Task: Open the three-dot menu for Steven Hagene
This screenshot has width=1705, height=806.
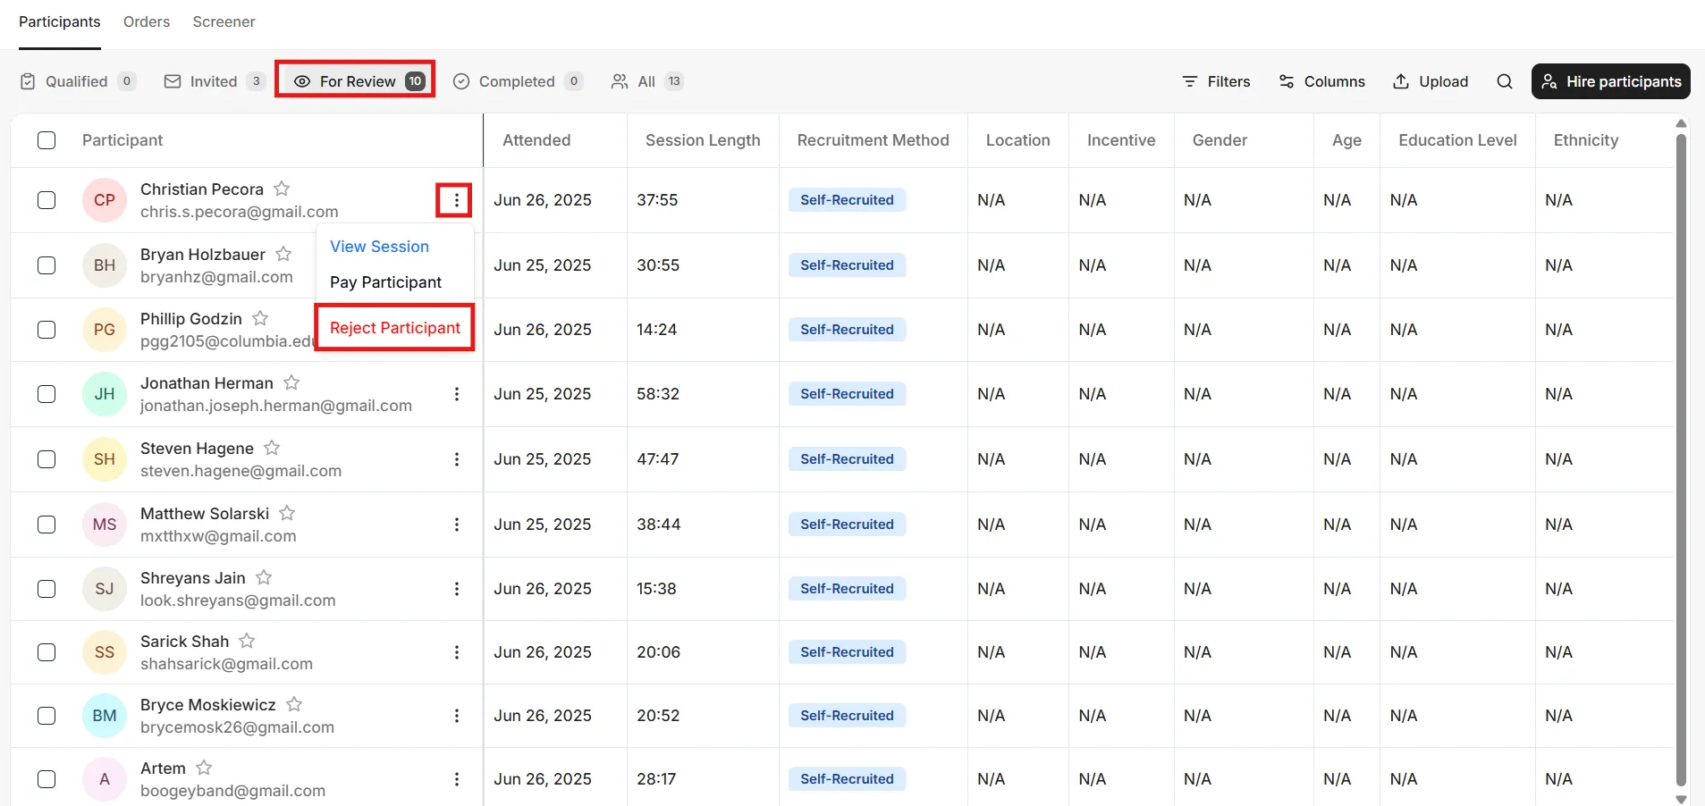Action: [457, 459]
